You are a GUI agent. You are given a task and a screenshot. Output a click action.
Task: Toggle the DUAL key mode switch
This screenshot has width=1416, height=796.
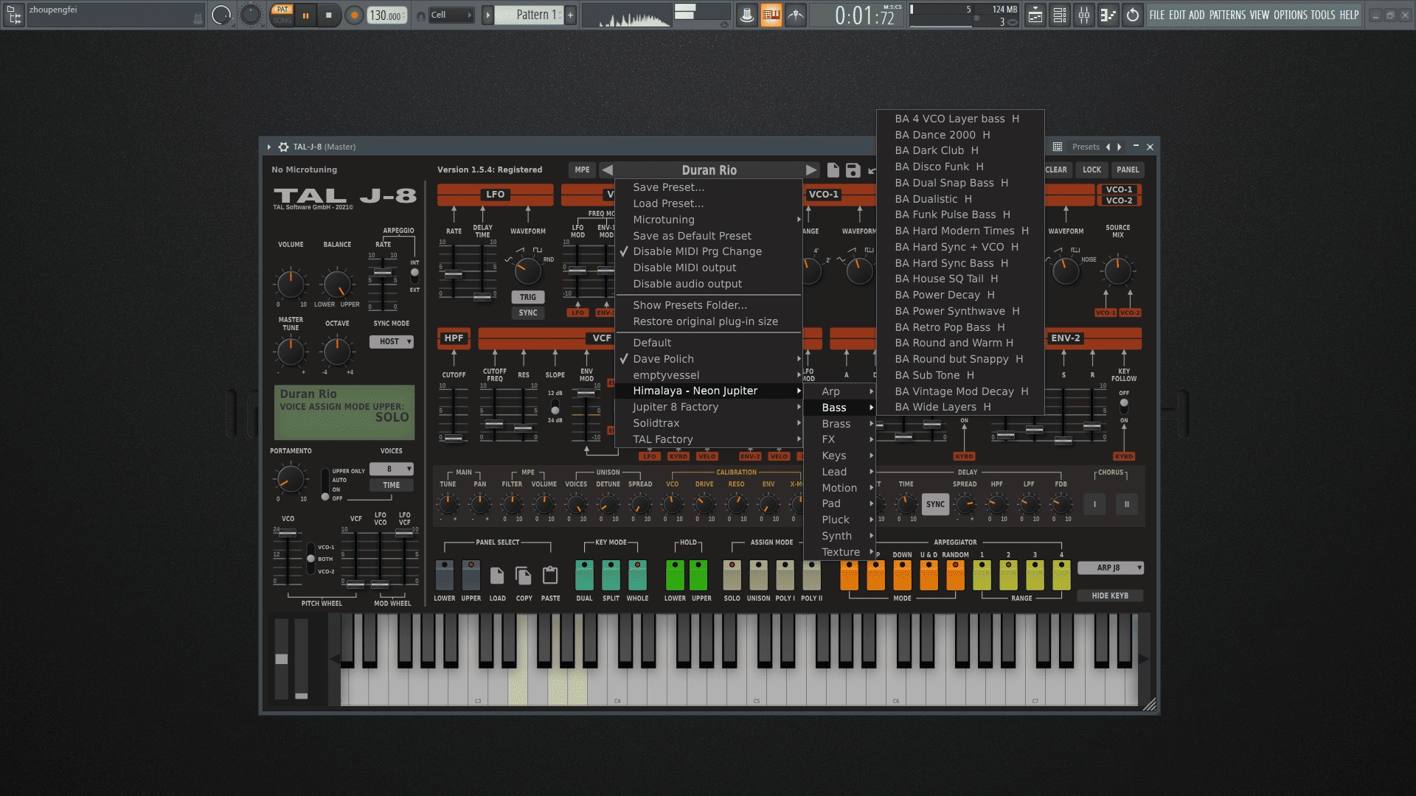(x=584, y=575)
